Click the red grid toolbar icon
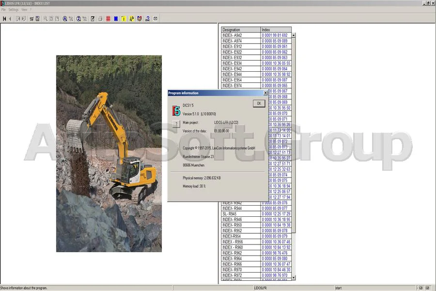Screen dimensions: 436x291 pyautogui.click(x=108, y=19)
